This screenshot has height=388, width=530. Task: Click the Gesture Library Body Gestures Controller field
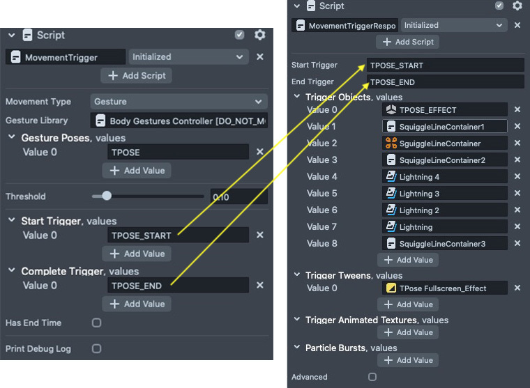pos(179,121)
